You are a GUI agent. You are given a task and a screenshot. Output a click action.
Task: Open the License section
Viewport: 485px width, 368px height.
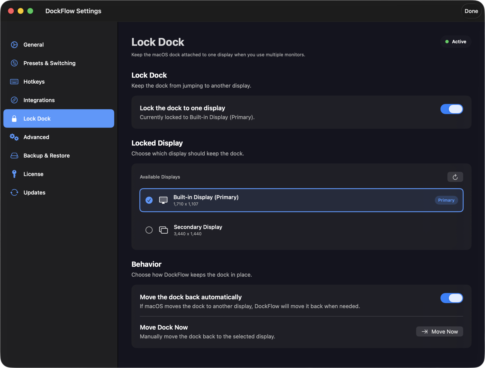(59, 174)
